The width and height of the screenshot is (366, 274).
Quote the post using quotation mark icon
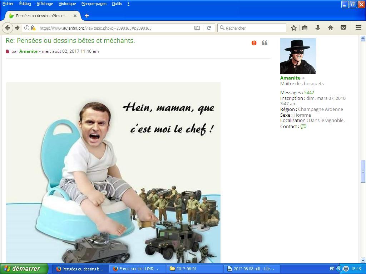click(264, 43)
